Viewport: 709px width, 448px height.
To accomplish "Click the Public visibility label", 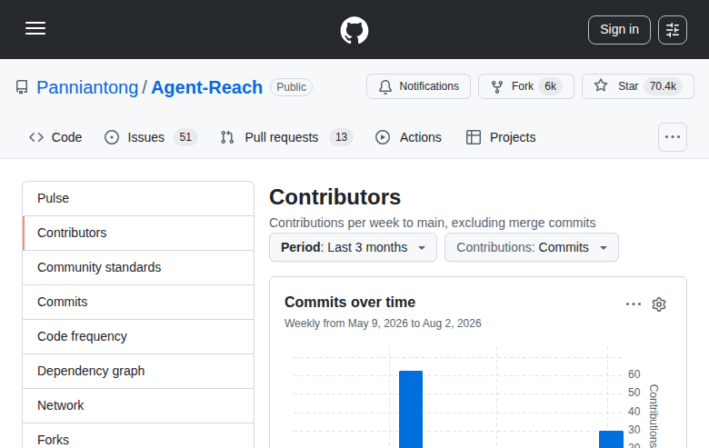I will 291,87.
